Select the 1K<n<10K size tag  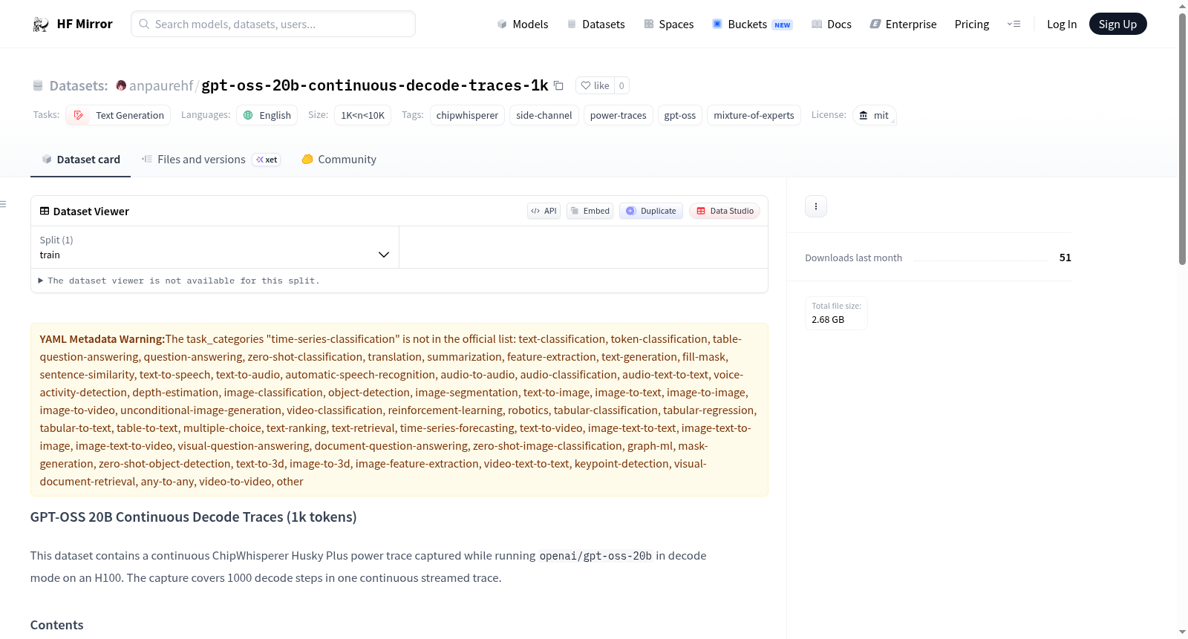363,115
